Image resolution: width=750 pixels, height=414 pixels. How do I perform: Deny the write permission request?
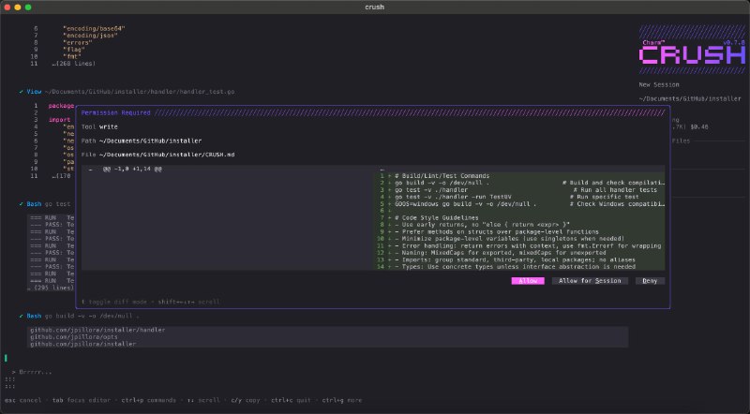650,280
